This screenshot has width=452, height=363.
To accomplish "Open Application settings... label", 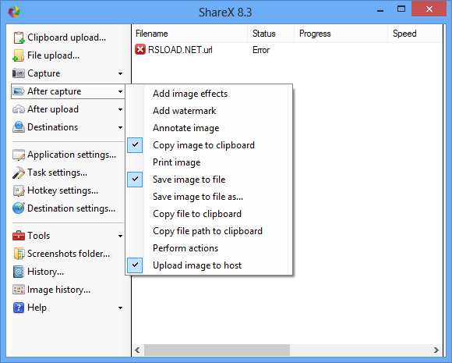I will pos(72,155).
